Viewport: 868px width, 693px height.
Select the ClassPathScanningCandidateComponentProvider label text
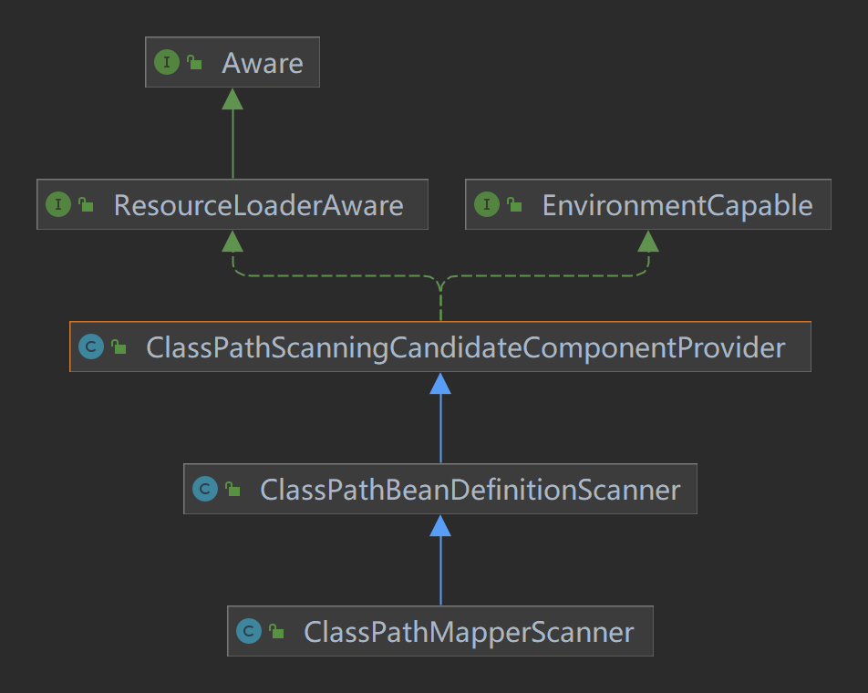coord(465,347)
